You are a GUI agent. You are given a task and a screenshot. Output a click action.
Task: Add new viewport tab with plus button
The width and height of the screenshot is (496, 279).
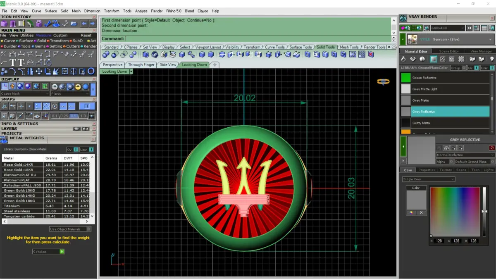coord(215,64)
